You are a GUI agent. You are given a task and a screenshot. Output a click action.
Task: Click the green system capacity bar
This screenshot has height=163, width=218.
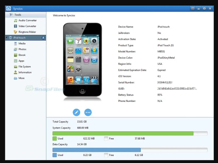[x=123, y=134]
